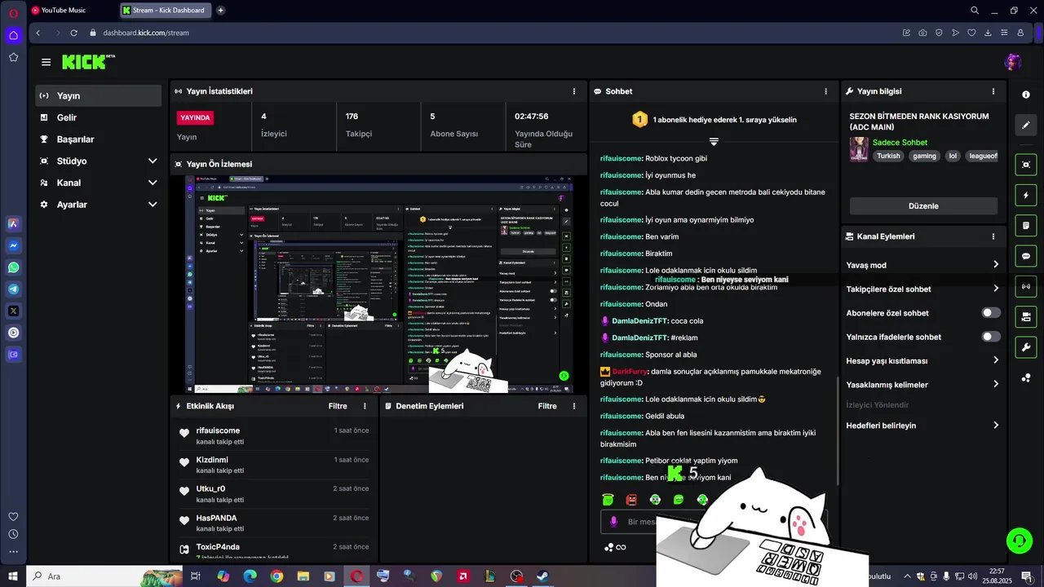Click the Düzenle button

tap(923, 206)
